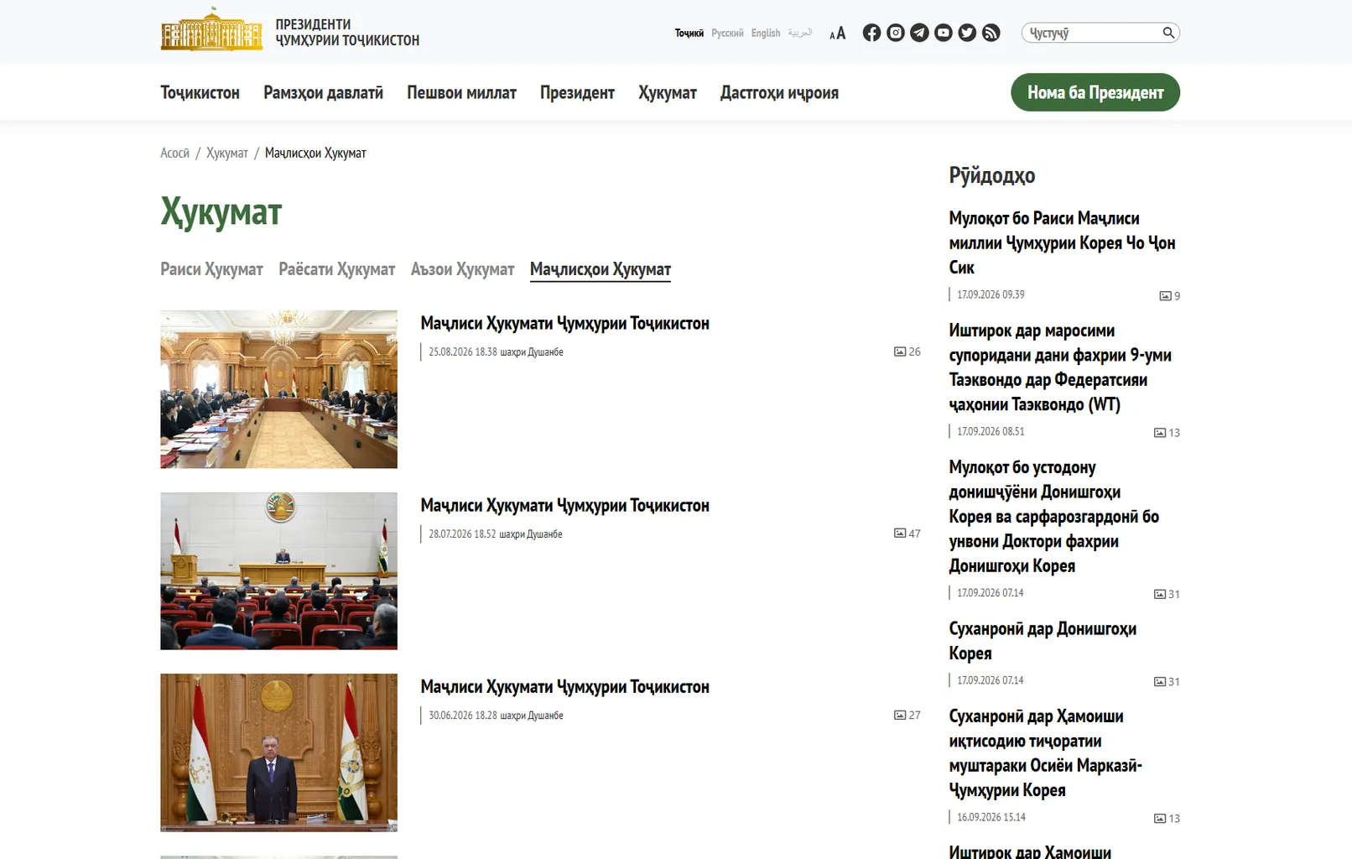Open the Instagram social icon
This screenshot has width=1352, height=859.
point(896,33)
